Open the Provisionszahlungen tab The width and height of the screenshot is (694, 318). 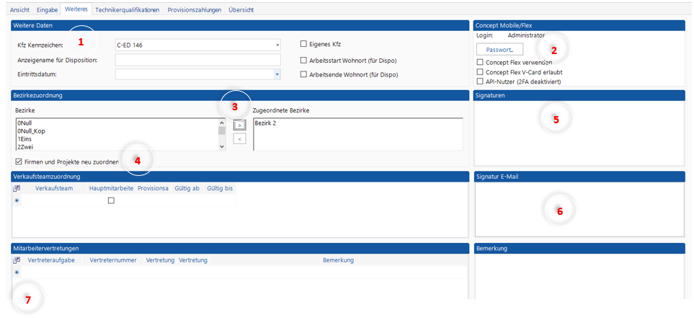tap(194, 10)
